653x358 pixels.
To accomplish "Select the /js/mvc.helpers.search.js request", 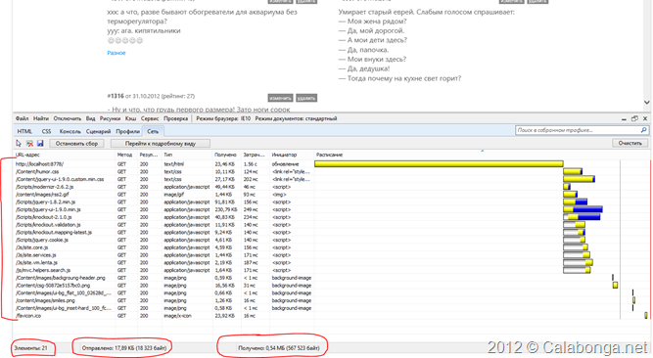I will [43, 270].
